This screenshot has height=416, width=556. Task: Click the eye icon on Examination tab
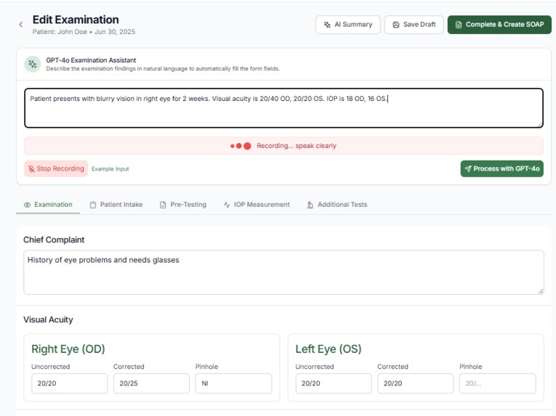pyautogui.click(x=27, y=205)
